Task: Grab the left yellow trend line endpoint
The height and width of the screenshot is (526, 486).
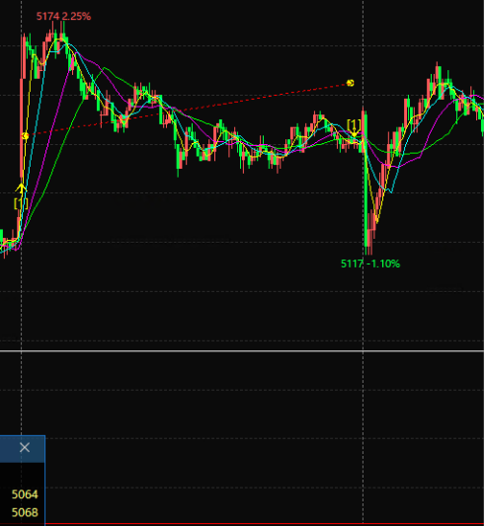Action: 26,136
